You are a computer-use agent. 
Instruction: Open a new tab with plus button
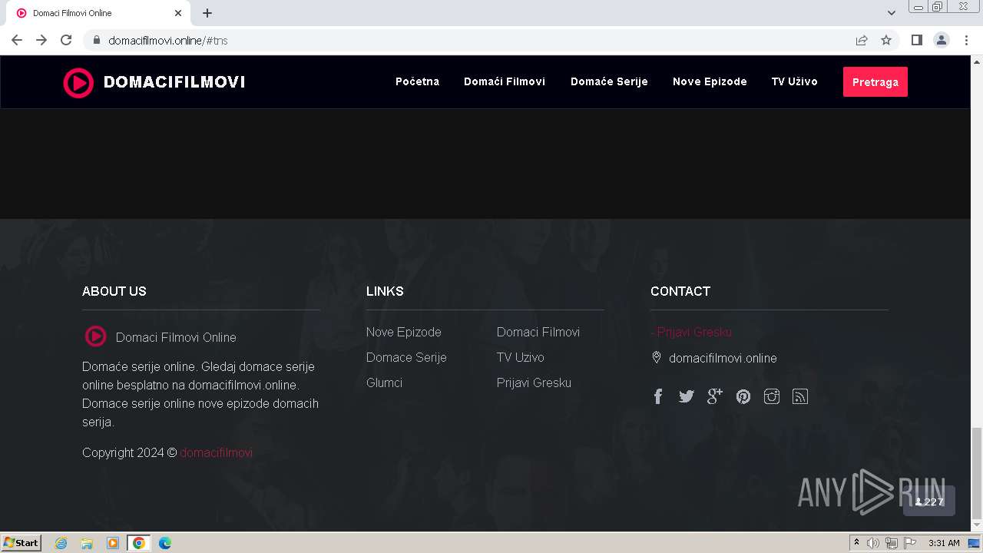tap(207, 13)
